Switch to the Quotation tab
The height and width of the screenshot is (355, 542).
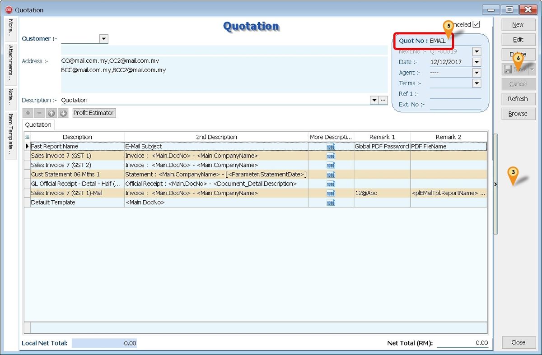click(x=38, y=124)
